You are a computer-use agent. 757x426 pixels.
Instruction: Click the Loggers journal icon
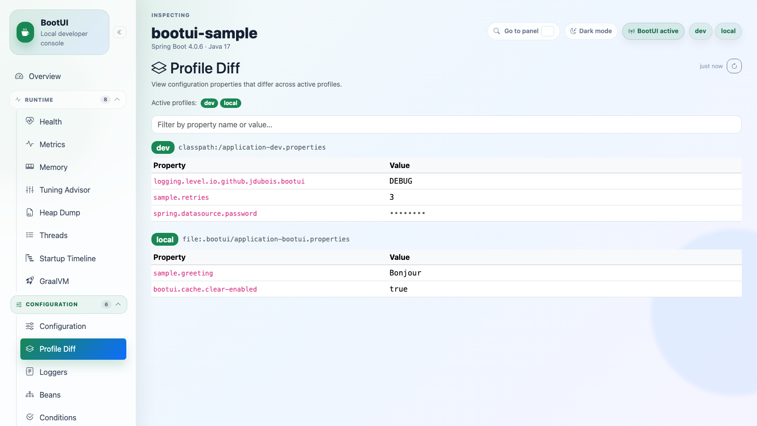30,372
